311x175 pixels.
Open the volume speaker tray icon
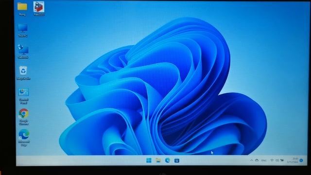277,160
